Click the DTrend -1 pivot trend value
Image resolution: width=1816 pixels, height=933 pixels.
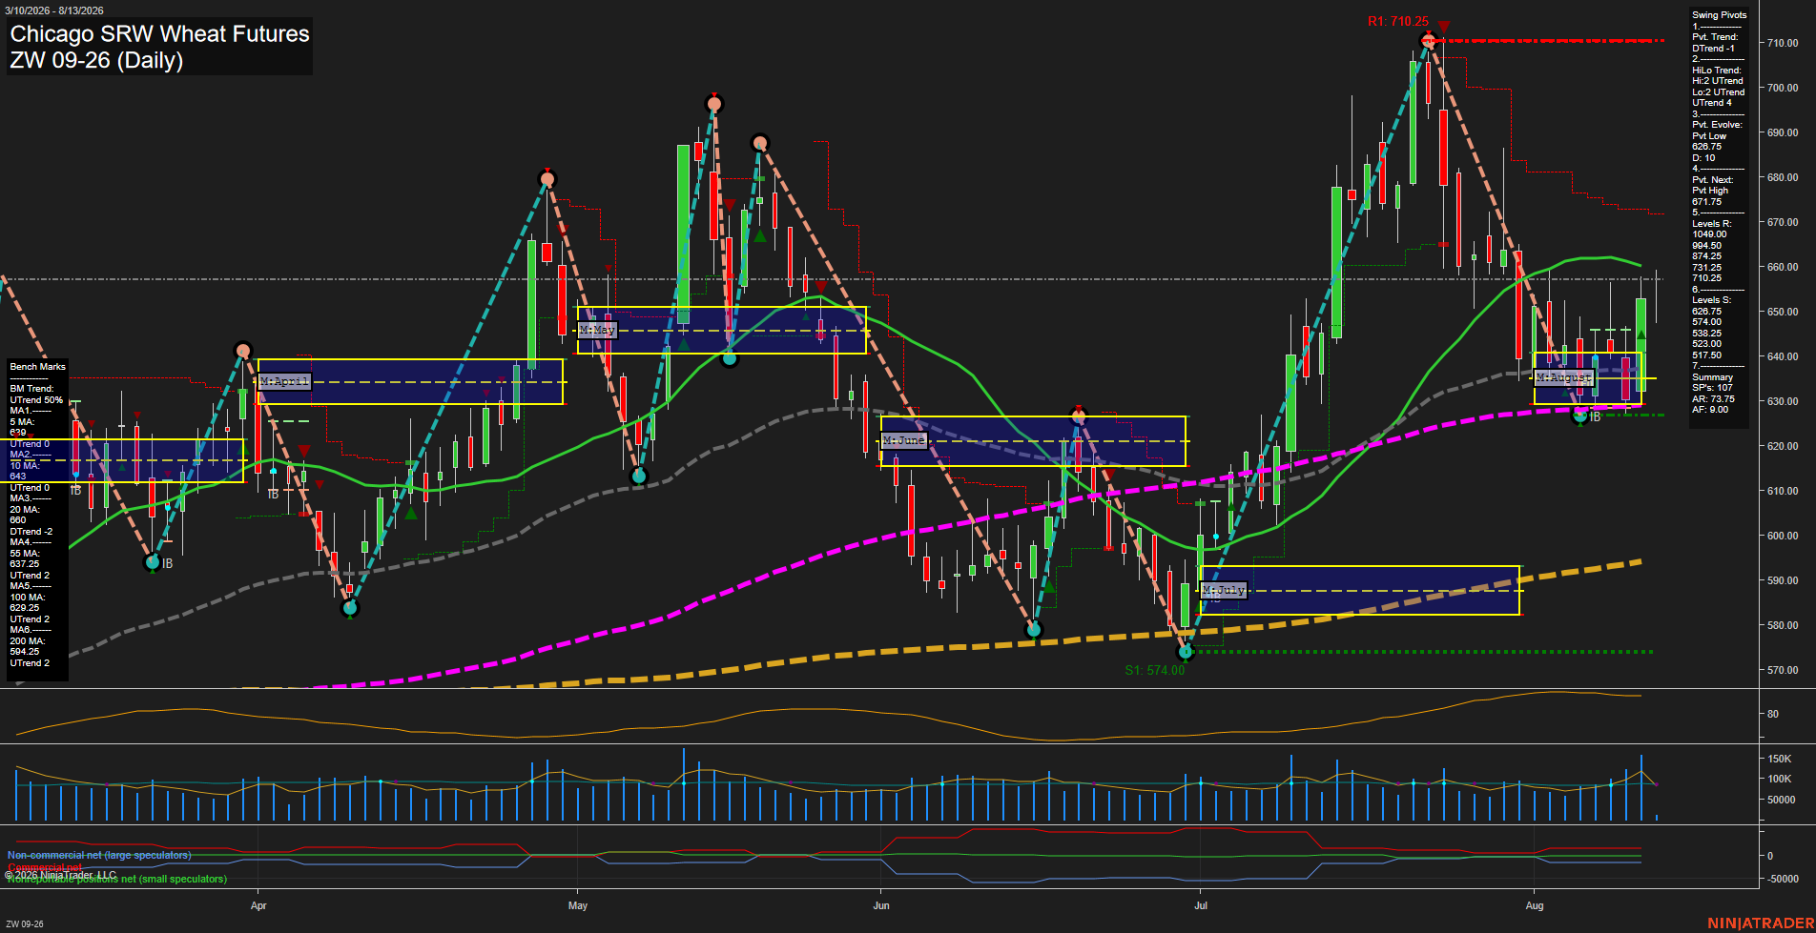click(x=1713, y=48)
